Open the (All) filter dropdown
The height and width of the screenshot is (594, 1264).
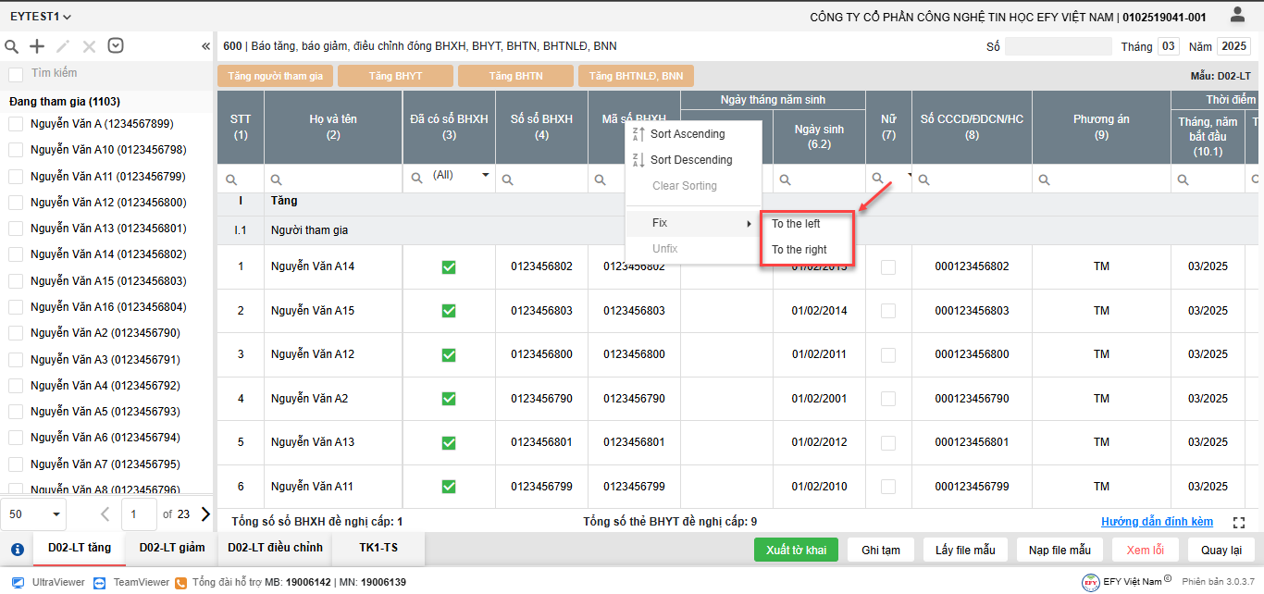pos(485,176)
